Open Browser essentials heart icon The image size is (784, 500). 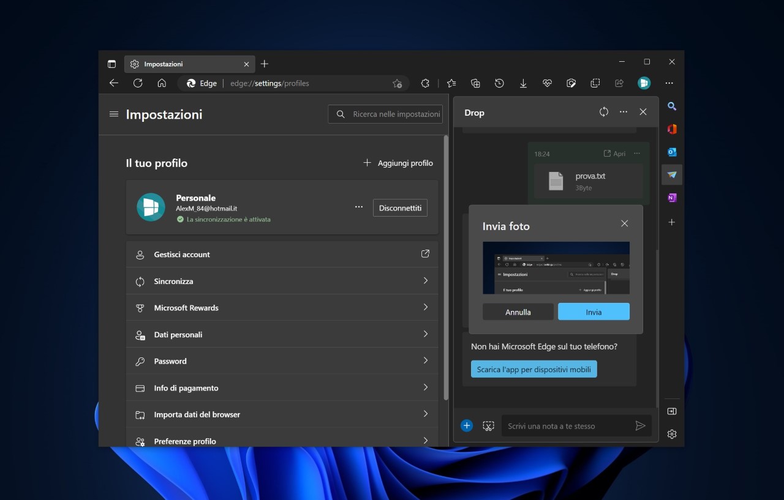coord(547,83)
